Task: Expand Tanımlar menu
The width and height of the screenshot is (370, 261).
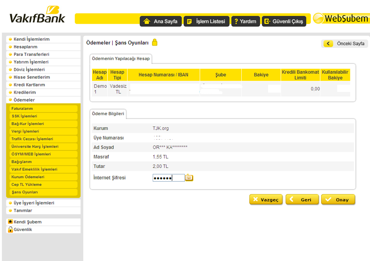Action: [x=43, y=210]
